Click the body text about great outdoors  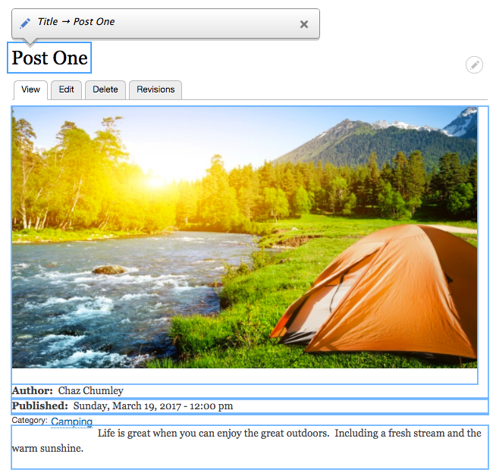250,447
